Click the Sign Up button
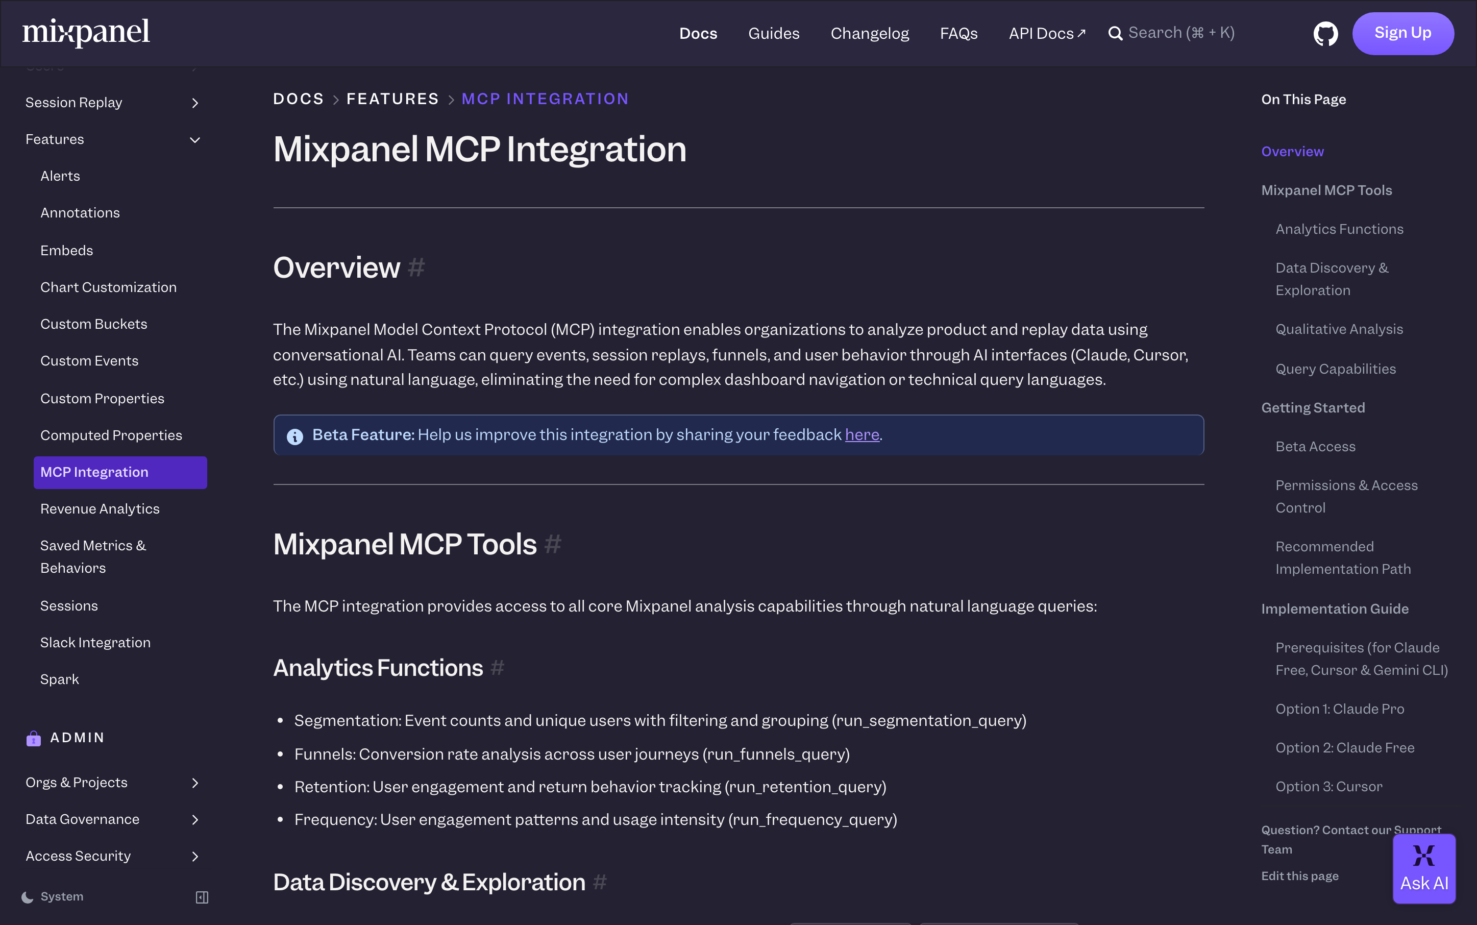 tap(1402, 34)
